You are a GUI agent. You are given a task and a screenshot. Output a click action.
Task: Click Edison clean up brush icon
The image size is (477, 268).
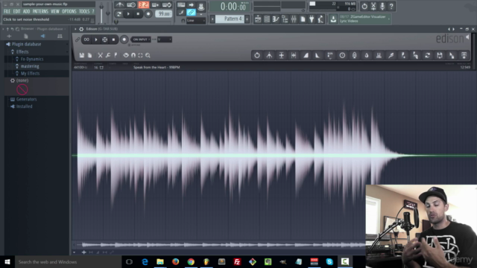coord(391,55)
